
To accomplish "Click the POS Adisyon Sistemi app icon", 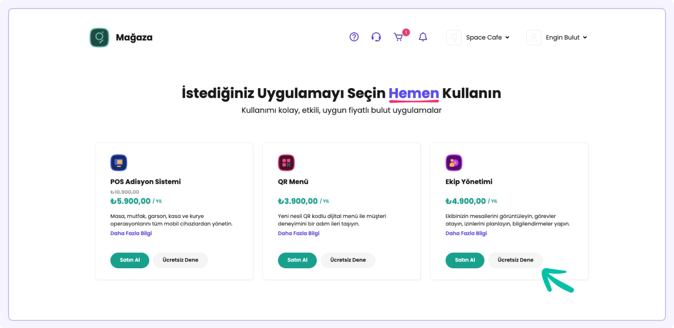I will point(119,163).
